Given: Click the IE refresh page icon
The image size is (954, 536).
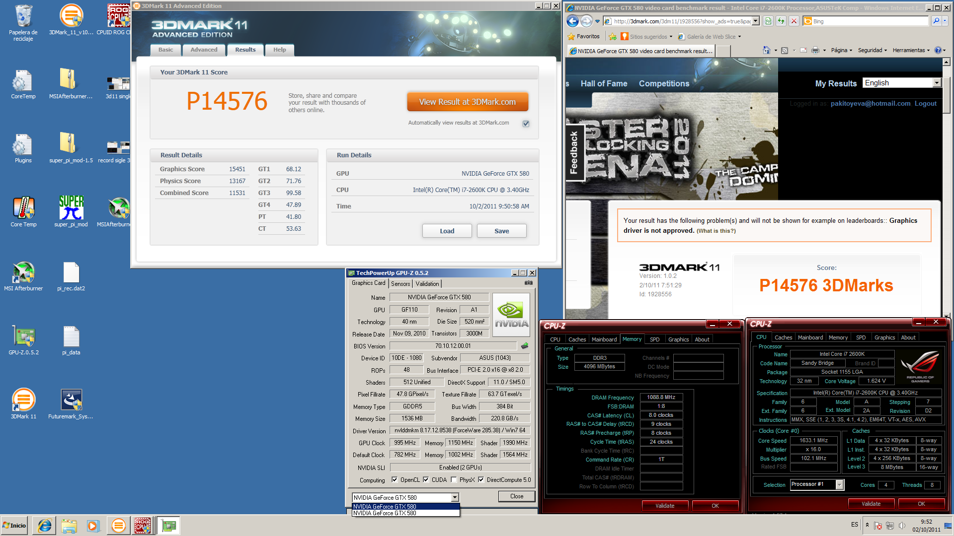Looking at the screenshot, I should tap(781, 21).
